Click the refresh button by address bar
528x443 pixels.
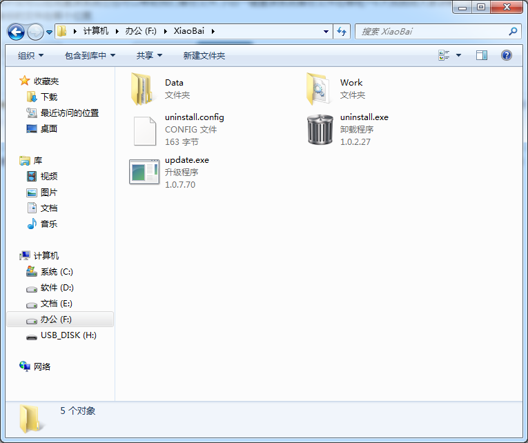[342, 32]
